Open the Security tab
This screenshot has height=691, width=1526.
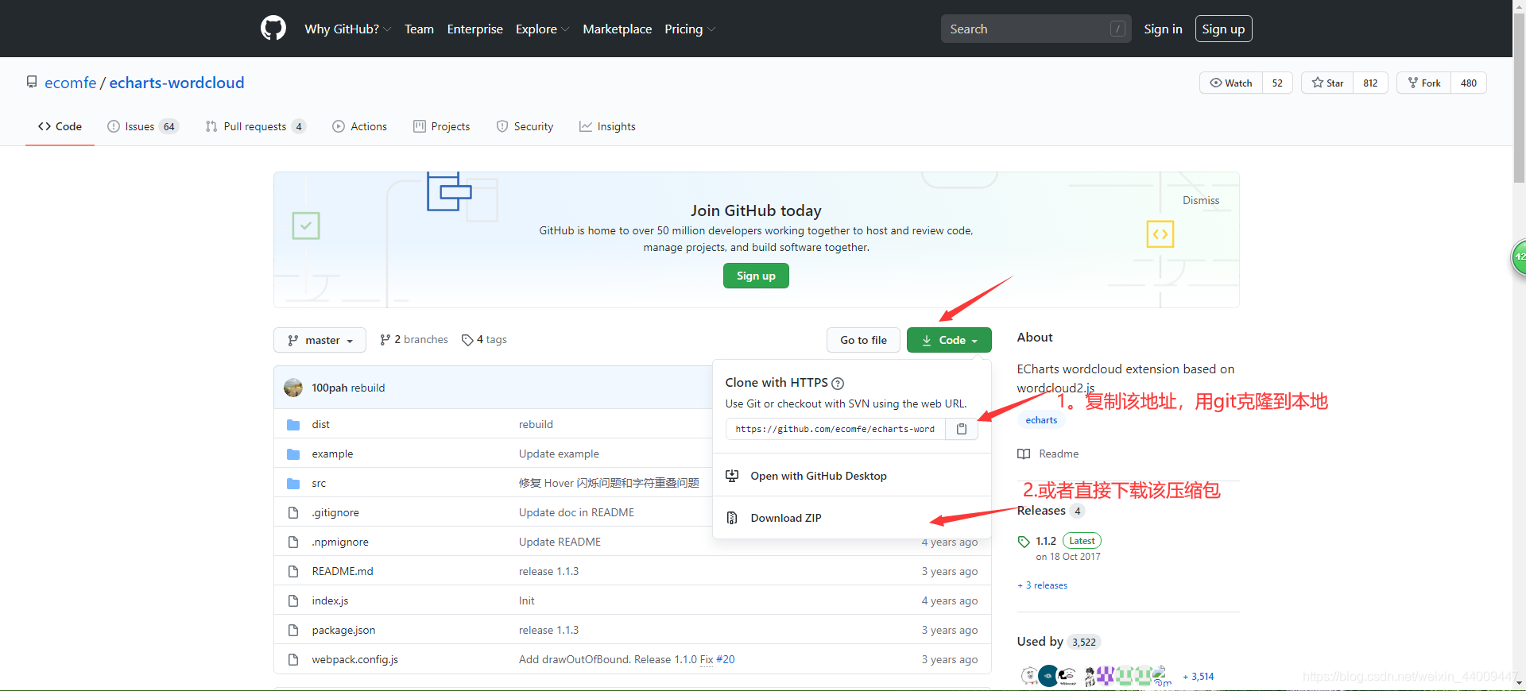click(525, 126)
